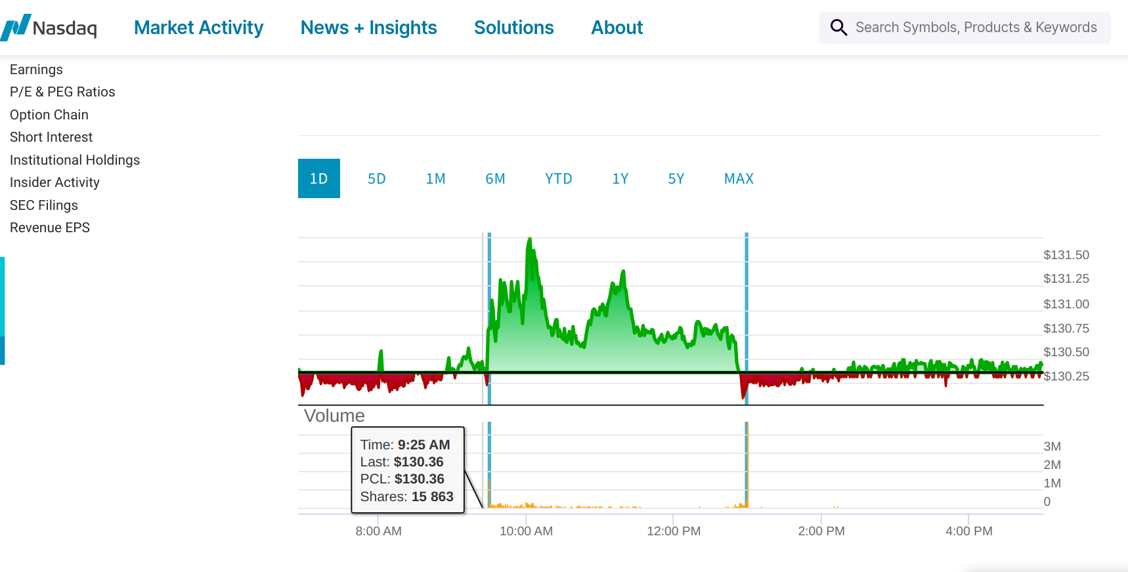Switch chart to 6M range
Screen dimensions: 1128x572
click(x=495, y=178)
